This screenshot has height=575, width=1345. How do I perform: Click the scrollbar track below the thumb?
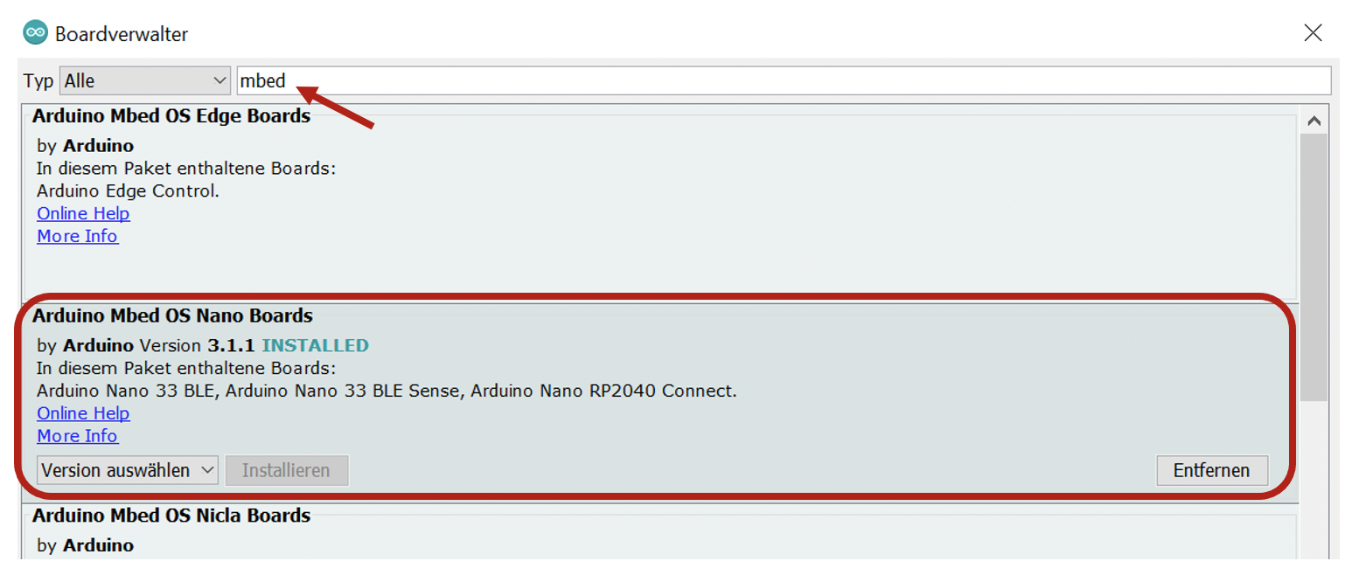(x=1313, y=481)
